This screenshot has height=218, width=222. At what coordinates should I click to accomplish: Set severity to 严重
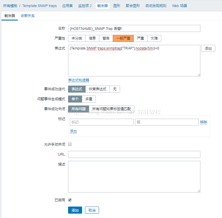[141, 38]
